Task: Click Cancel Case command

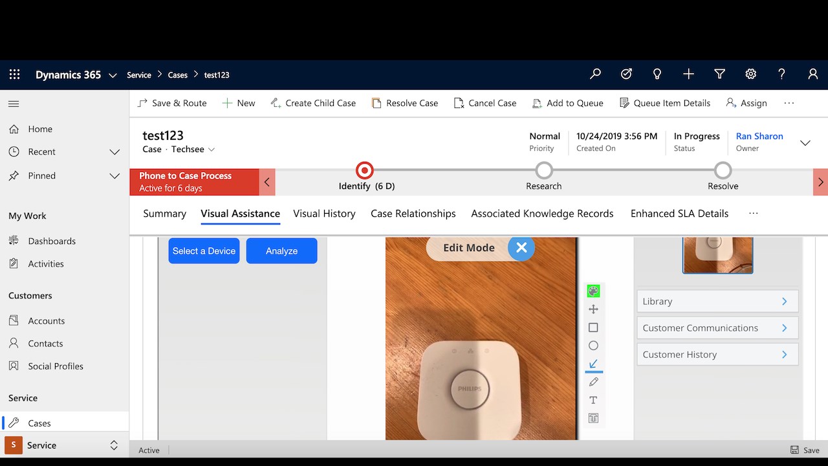Action: coord(485,103)
